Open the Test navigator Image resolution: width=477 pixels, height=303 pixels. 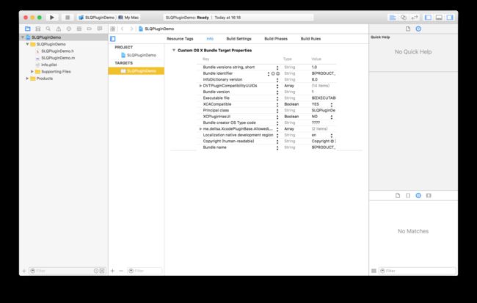69,29
